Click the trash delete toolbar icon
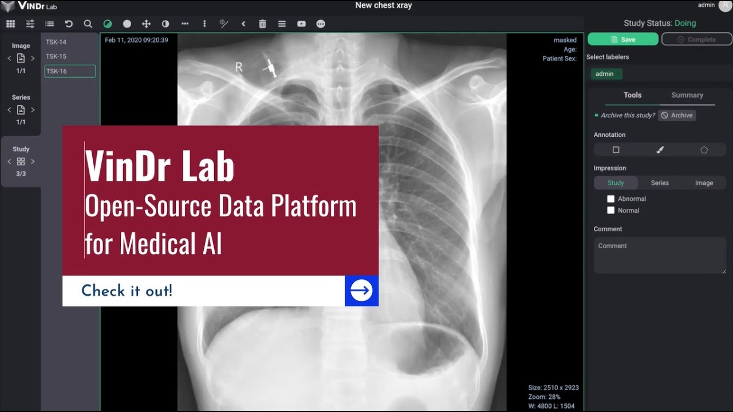The width and height of the screenshot is (733, 412). tap(262, 24)
